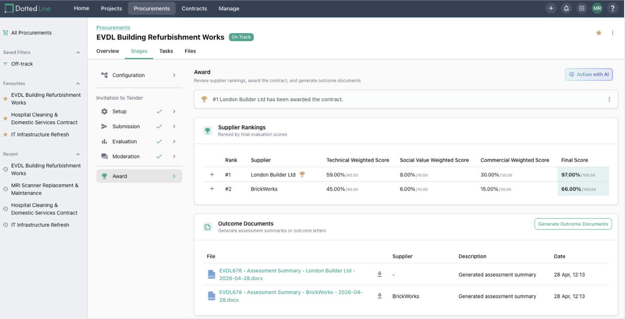The image size is (625, 319).
Task: Click the Submission send icon
Action: [105, 126]
